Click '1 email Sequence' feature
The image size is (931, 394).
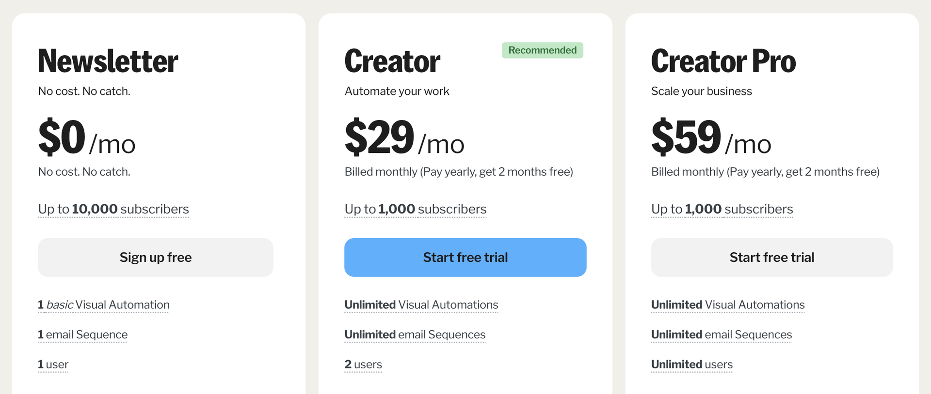(83, 335)
